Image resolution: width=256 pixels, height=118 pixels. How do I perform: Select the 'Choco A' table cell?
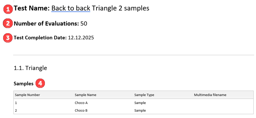[81, 103]
